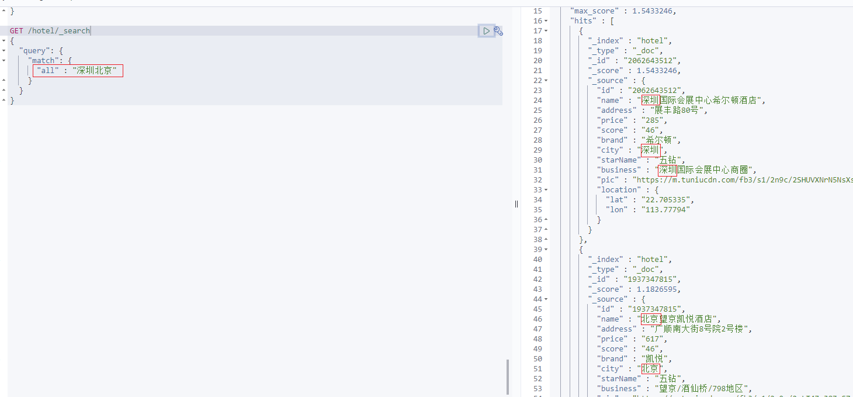
Task: Click the "lon" : "113.77794" line
Action: 648,210
